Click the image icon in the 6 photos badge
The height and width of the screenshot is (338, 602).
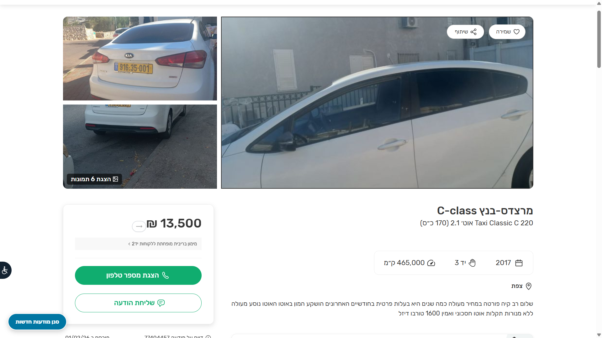115,179
